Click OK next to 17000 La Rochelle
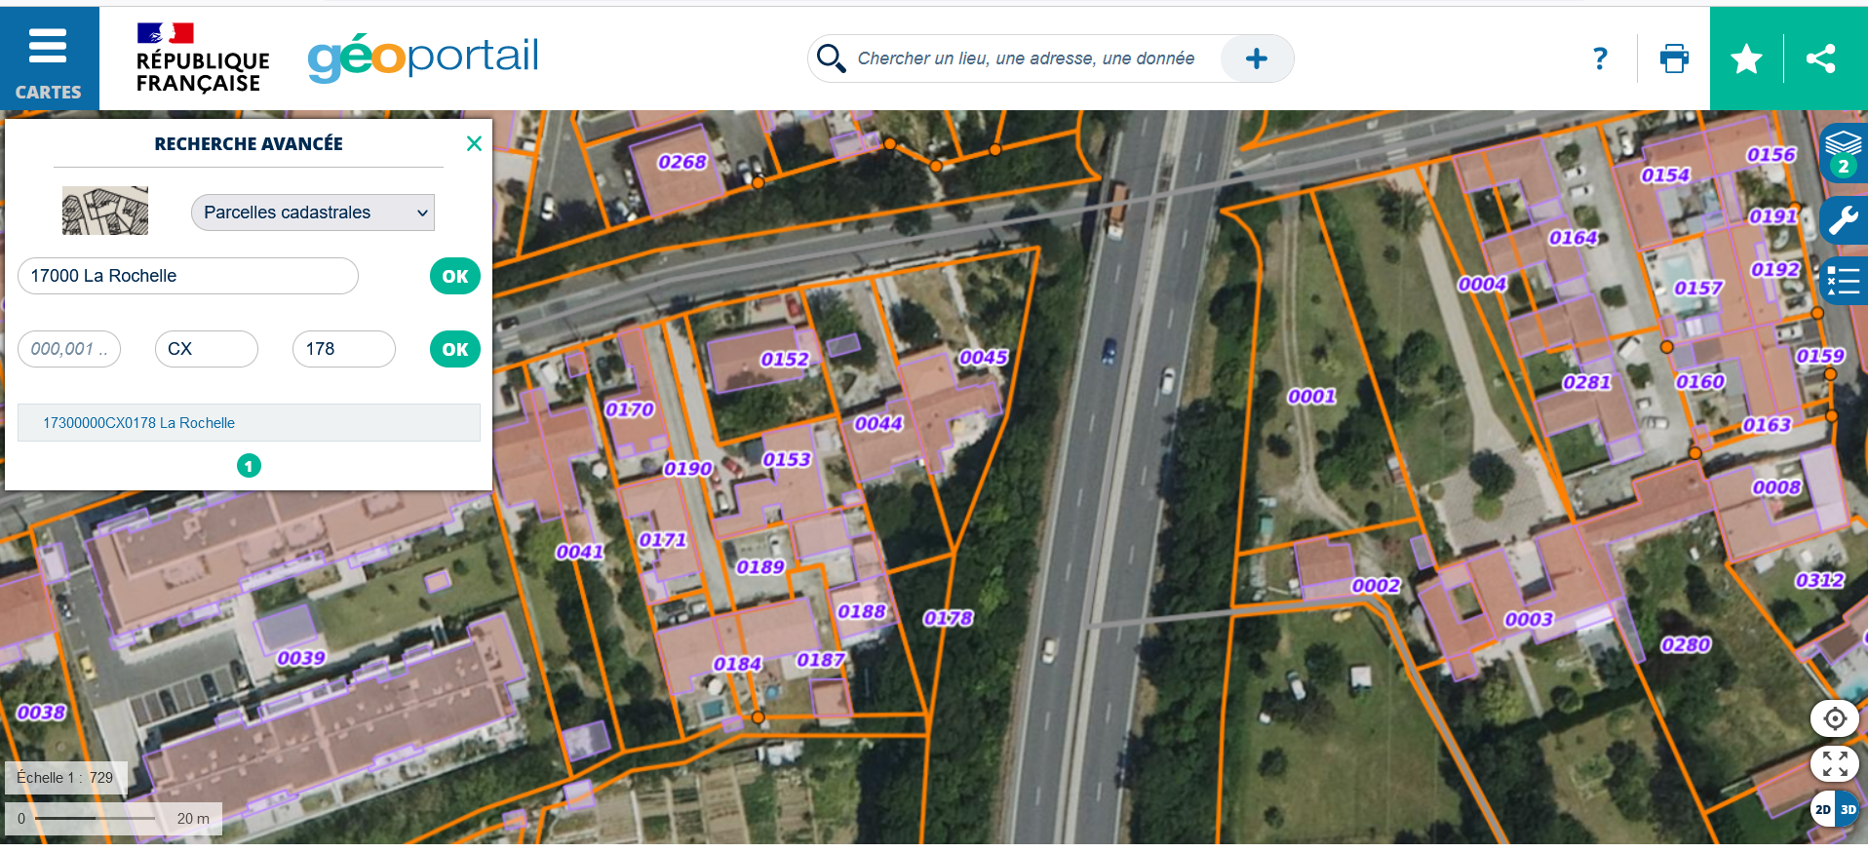Viewport: 1868px width, 852px height. pyautogui.click(x=454, y=277)
